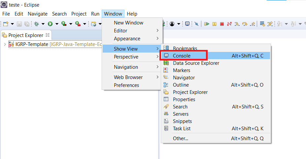The image size is (306, 159).
Task: Open the File menu
Action: 6,14
